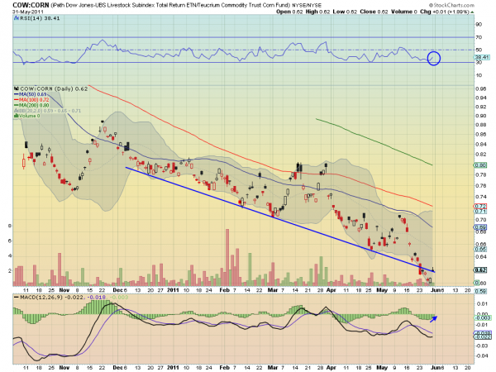Click the RSI axis level 90 label
Viewport: 496px width, 372px height.
point(479,24)
